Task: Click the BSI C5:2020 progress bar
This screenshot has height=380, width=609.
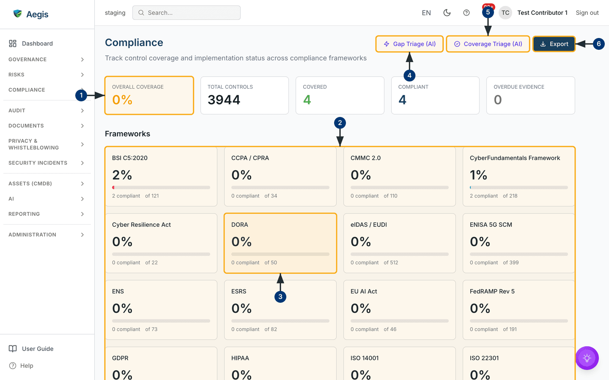Action: point(161,187)
